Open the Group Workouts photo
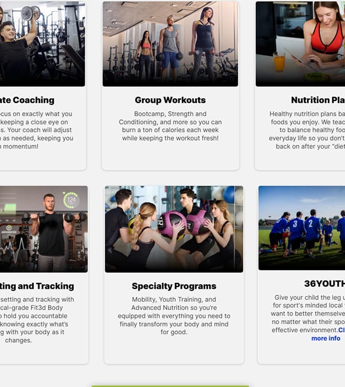 [171, 44]
